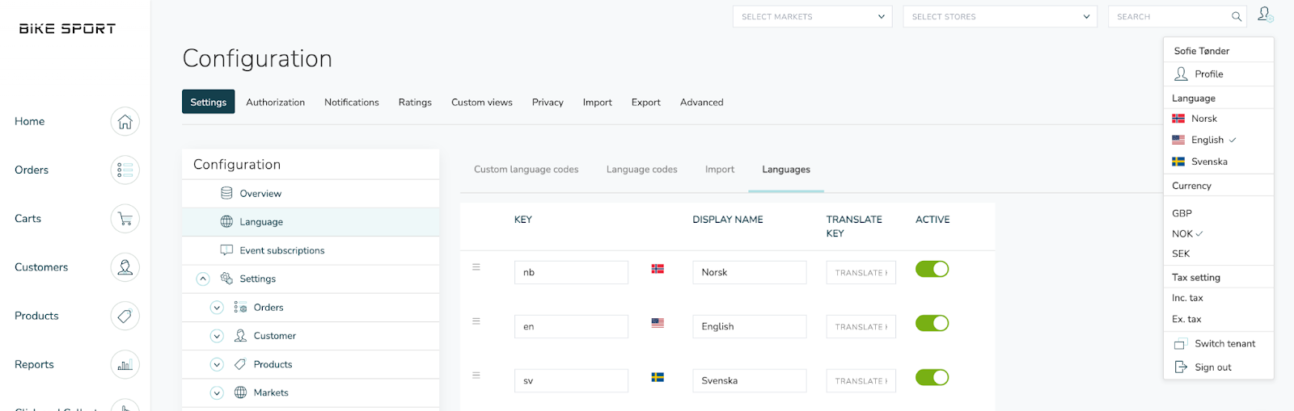The width and height of the screenshot is (1294, 411).
Task: Open the Select Stores dropdown
Action: [x=1000, y=16]
